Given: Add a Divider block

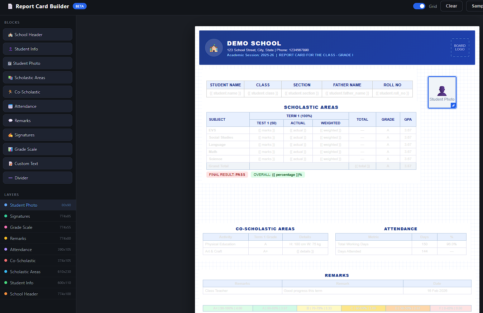Looking at the screenshot, I should [37, 178].
